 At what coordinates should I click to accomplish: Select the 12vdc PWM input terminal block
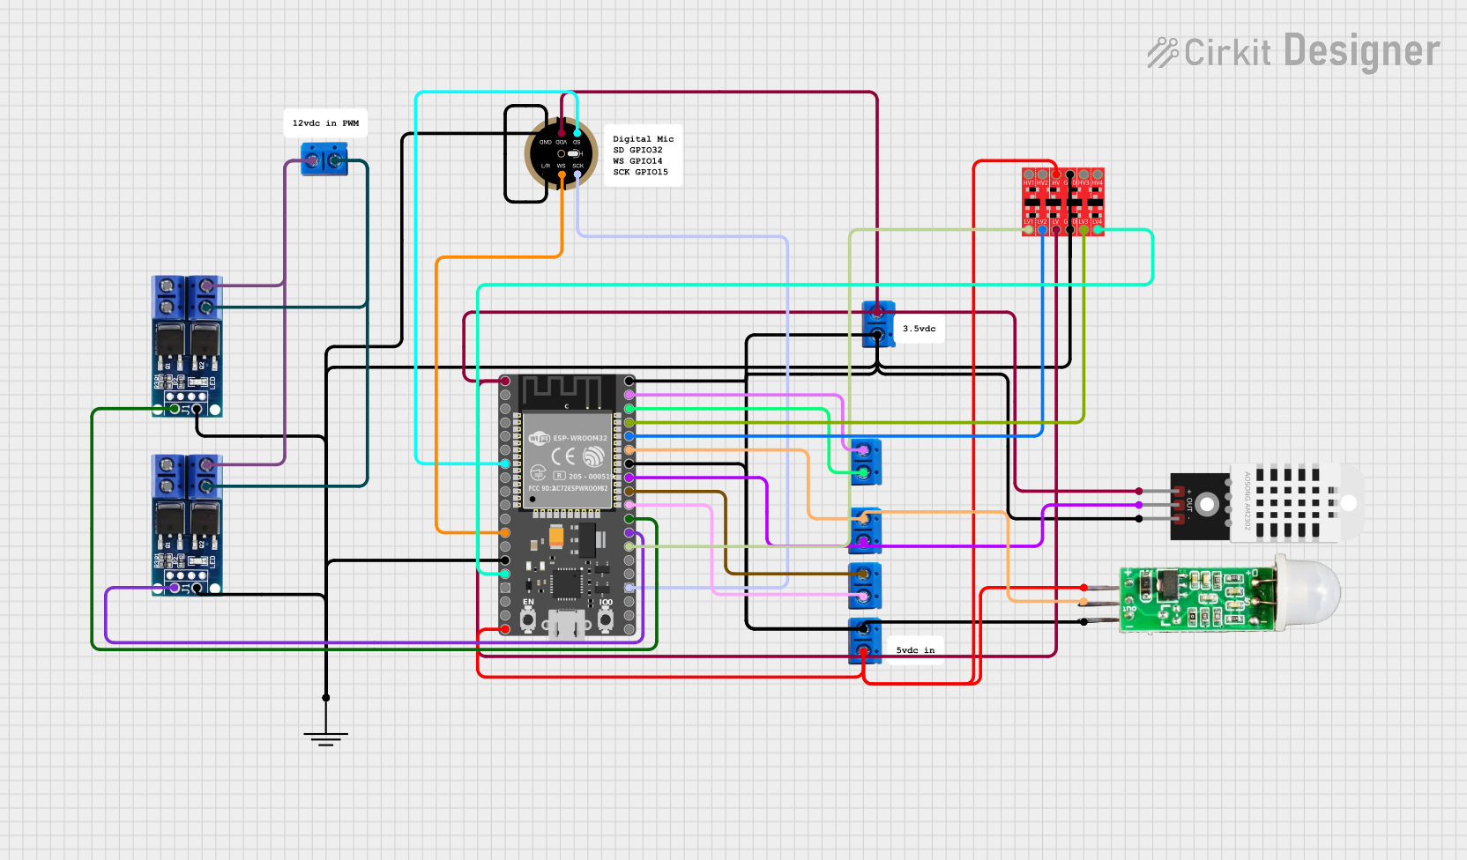(x=324, y=161)
